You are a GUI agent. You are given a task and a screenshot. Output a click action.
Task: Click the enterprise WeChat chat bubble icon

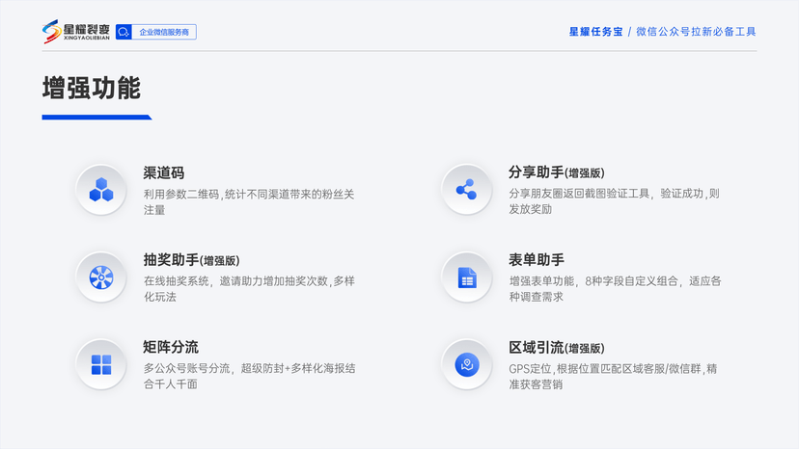tap(124, 33)
